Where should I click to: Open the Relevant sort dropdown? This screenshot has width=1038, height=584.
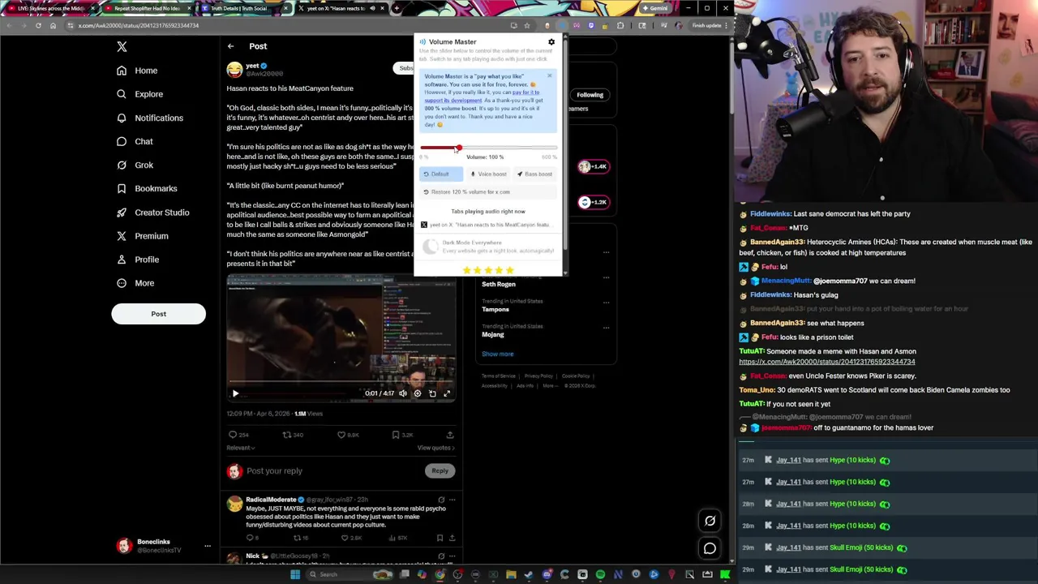(x=241, y=448)
